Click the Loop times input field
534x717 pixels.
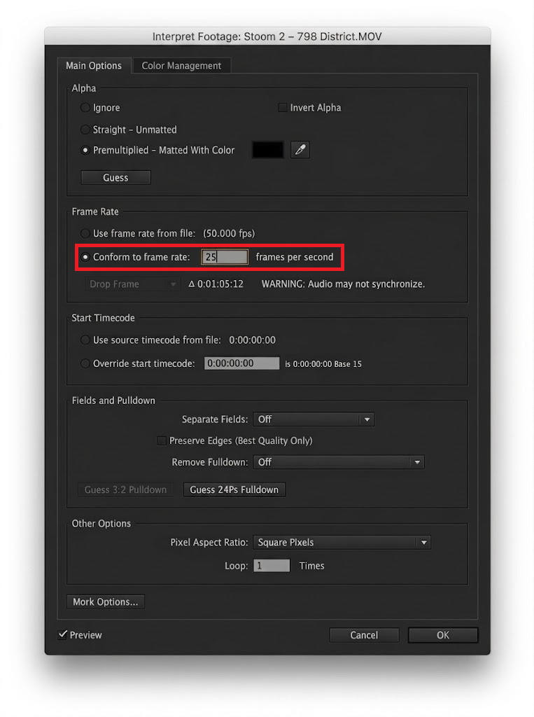tap(272, 566)
